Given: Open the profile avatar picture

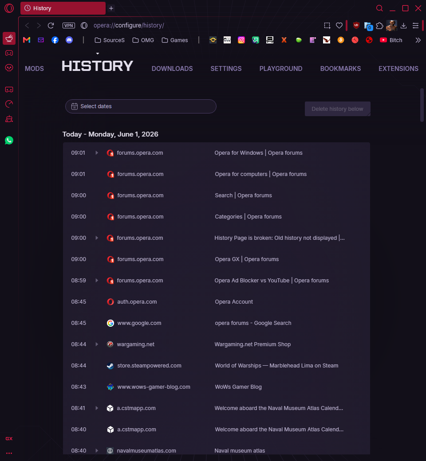Looking at the screenshot, I should pos(391,26).
